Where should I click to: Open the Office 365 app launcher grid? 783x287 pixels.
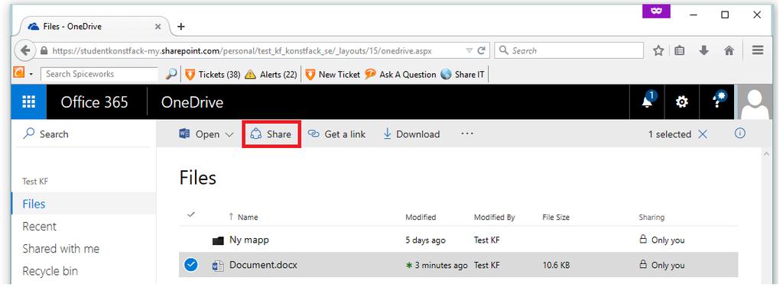(x=29, y=102)
